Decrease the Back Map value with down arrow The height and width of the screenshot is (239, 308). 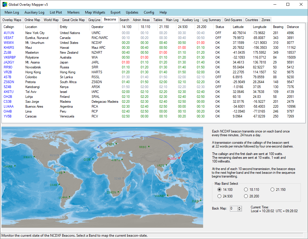click(x=239, y=210)
